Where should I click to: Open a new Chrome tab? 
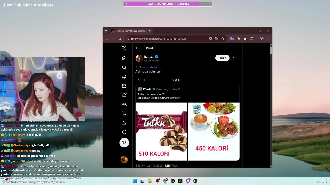[156, 31]
